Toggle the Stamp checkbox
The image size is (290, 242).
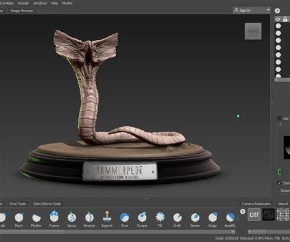tap(280, 183)
